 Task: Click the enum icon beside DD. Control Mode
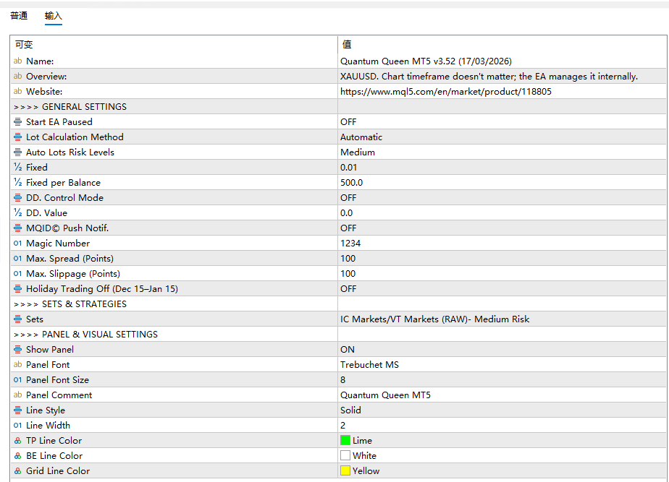click(x=17, y=197)
